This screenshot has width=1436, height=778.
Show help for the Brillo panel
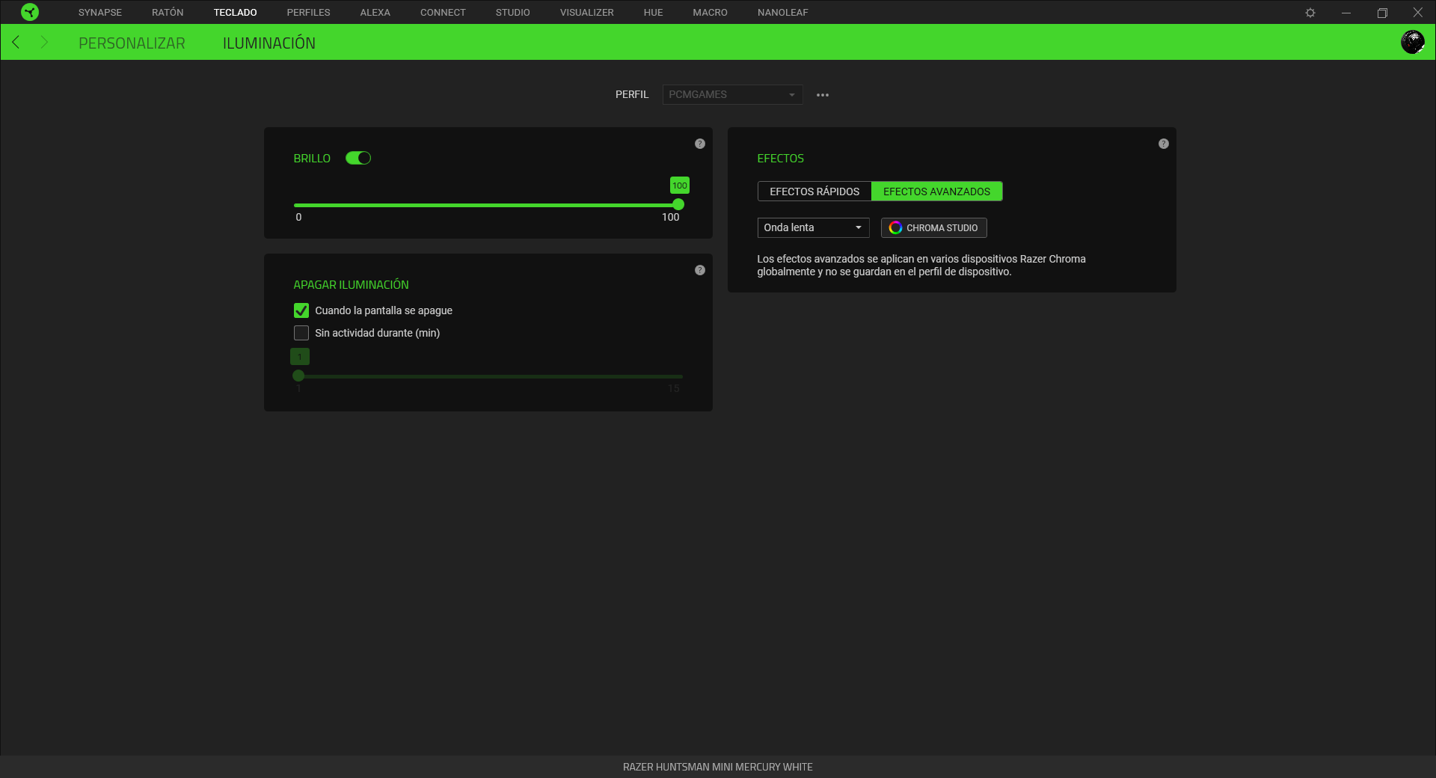pos(700,144)
